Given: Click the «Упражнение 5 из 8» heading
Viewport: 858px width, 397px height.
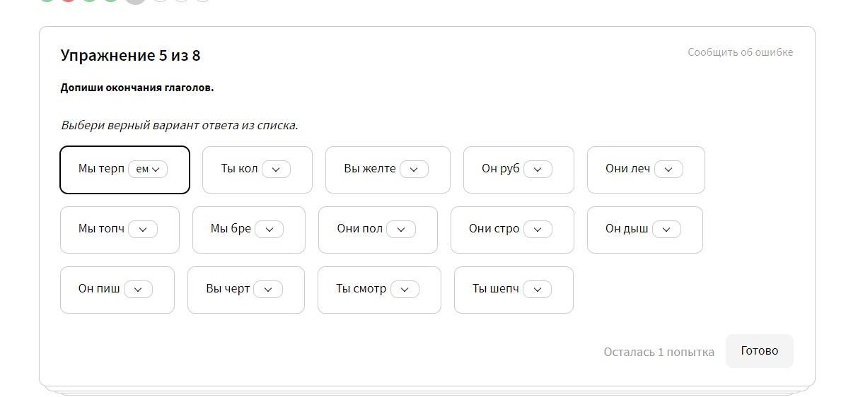Looking at the screenshot, I should [130, 56].
